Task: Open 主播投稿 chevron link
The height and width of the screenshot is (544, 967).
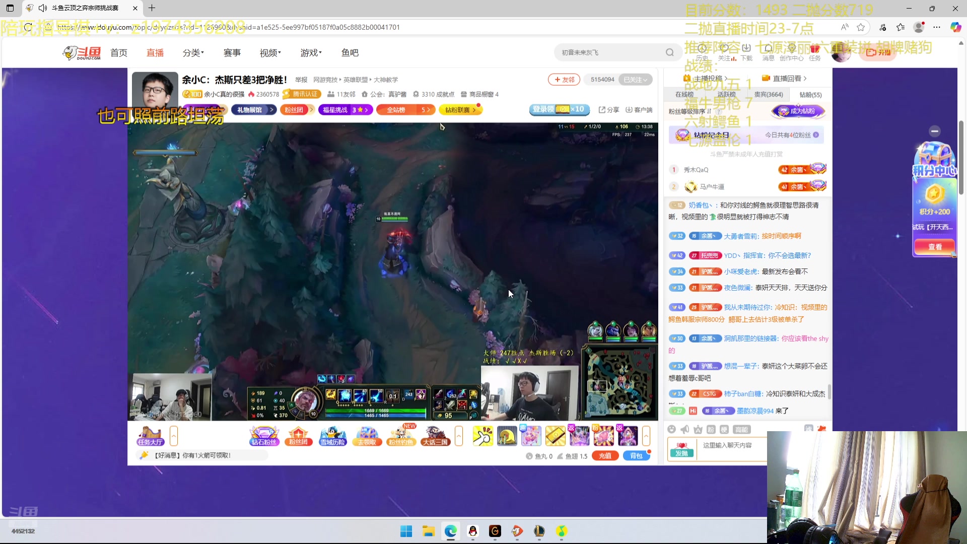Action: click(705, 78)
